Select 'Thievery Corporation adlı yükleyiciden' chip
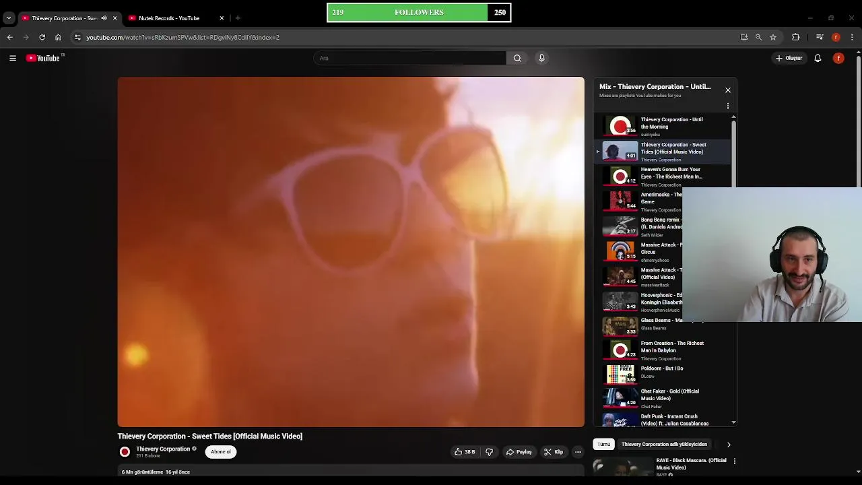Viewport: 862px width, 485px height. click(x=664, y=444)
